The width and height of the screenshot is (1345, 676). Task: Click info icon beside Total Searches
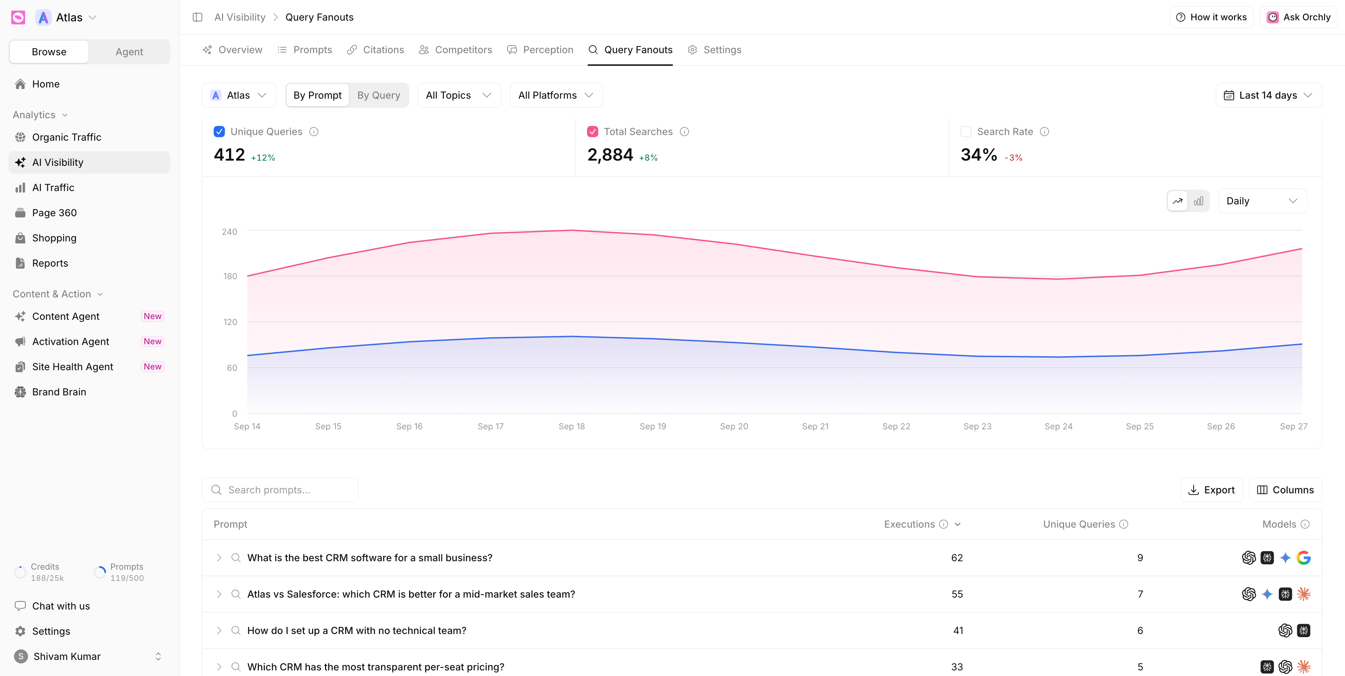(684, 132)
